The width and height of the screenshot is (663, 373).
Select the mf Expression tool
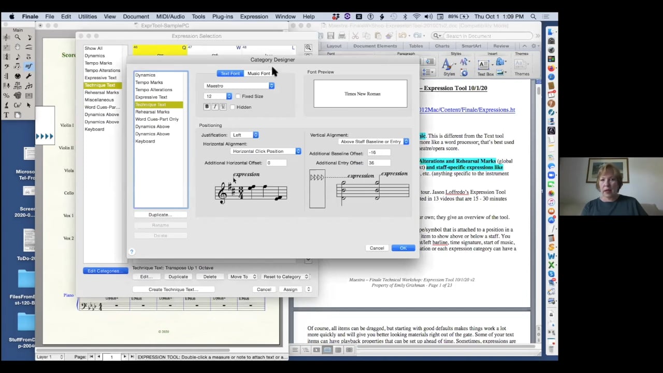[x=28, y=66]
